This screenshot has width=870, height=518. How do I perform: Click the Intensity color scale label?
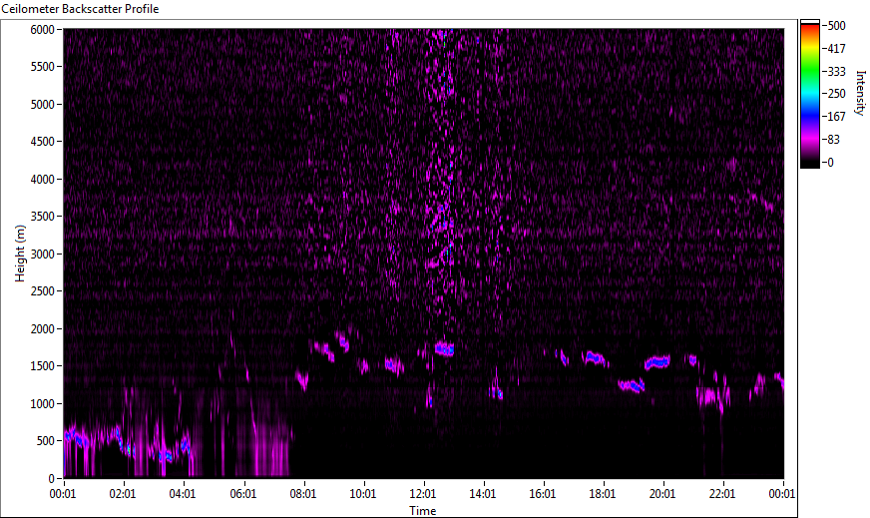click(x=860, y=92)
